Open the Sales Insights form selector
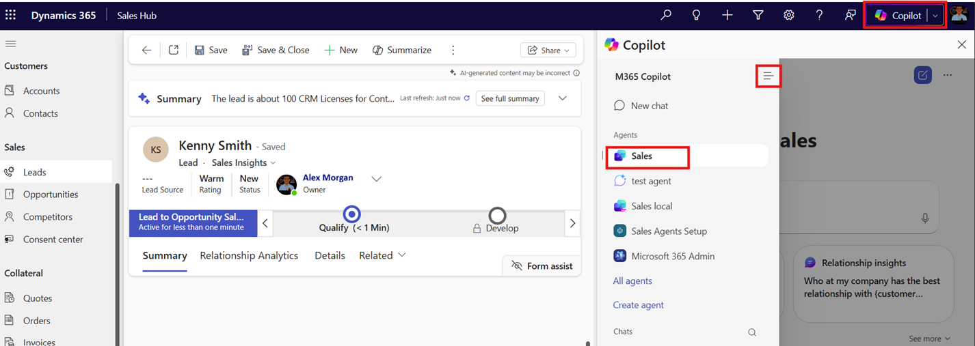975x346 pixels. (243, 162)
